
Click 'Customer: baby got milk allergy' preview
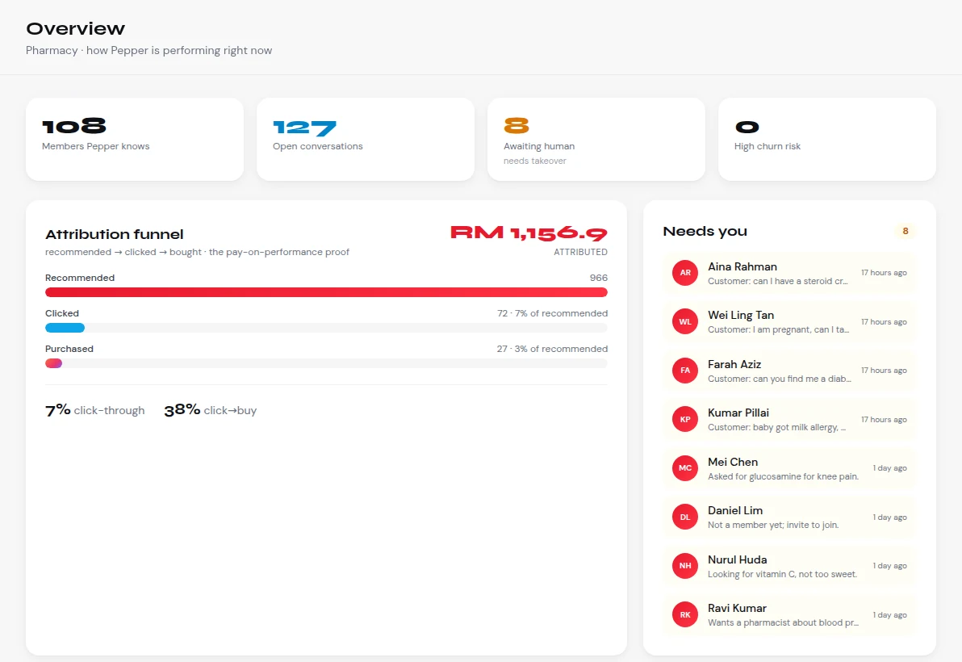click(x=776, y=428)
